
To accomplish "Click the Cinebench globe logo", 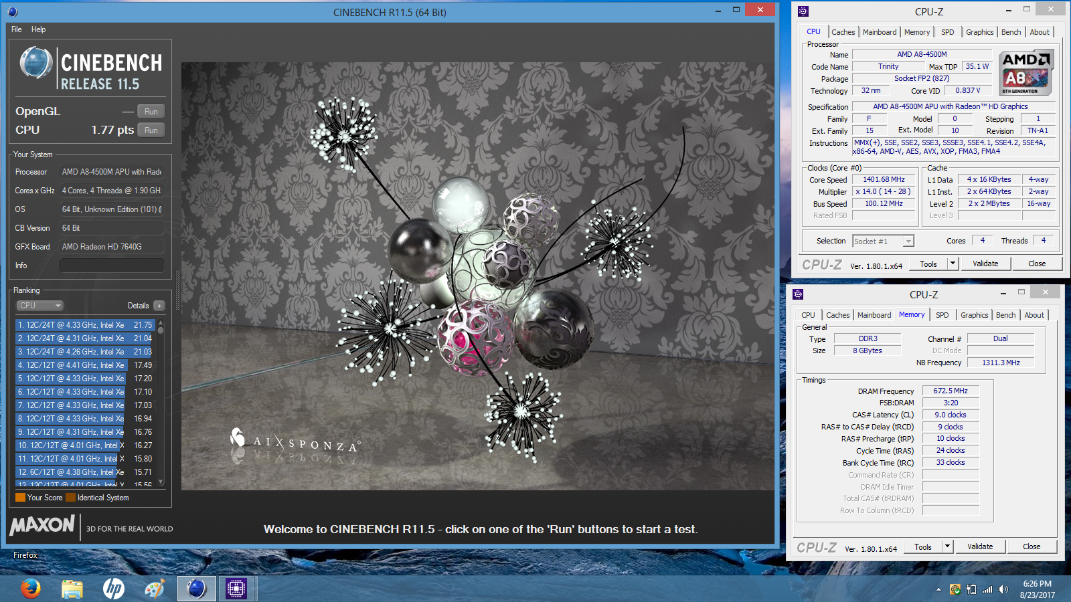I will pos(35,64).
